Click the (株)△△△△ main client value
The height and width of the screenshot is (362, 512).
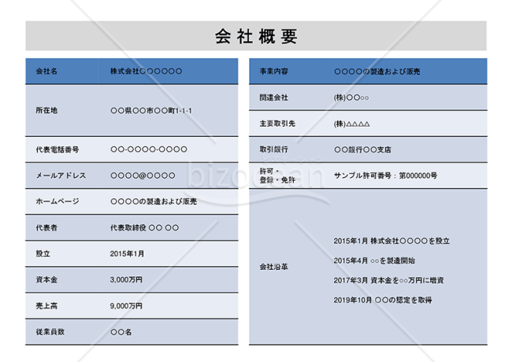coord(352,124)
